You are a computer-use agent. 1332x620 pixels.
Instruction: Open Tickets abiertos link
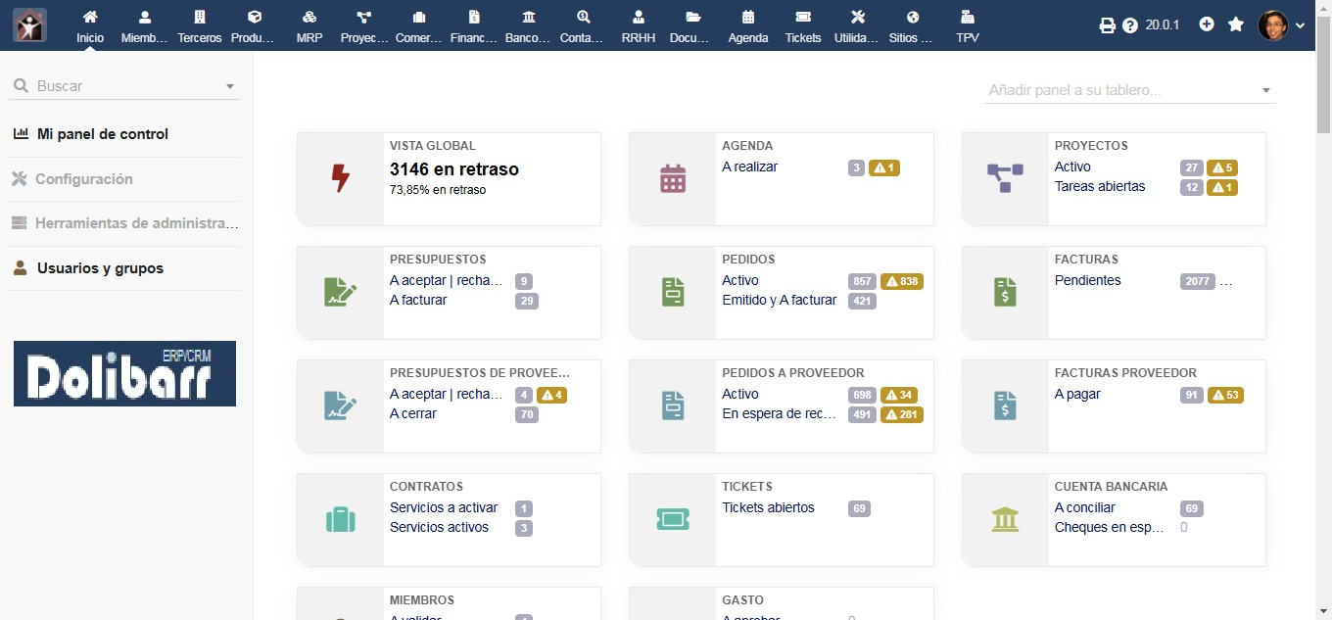click(x=768, y=507)
